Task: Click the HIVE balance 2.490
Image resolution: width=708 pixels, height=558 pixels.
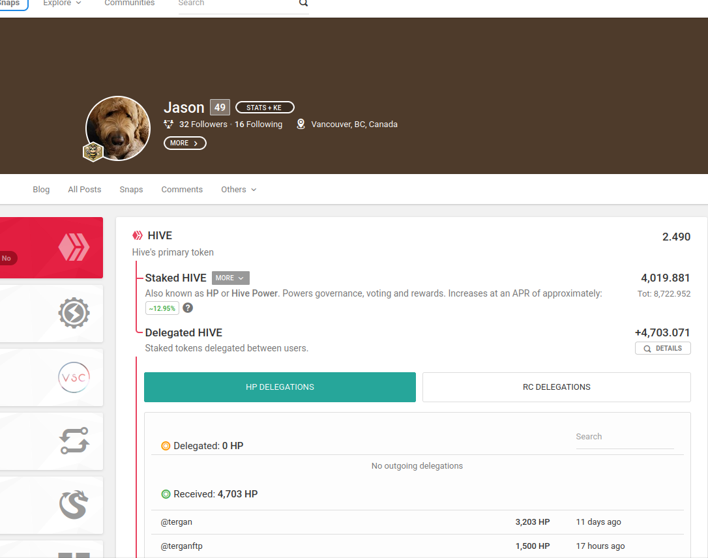Action: tap(676, 237)
